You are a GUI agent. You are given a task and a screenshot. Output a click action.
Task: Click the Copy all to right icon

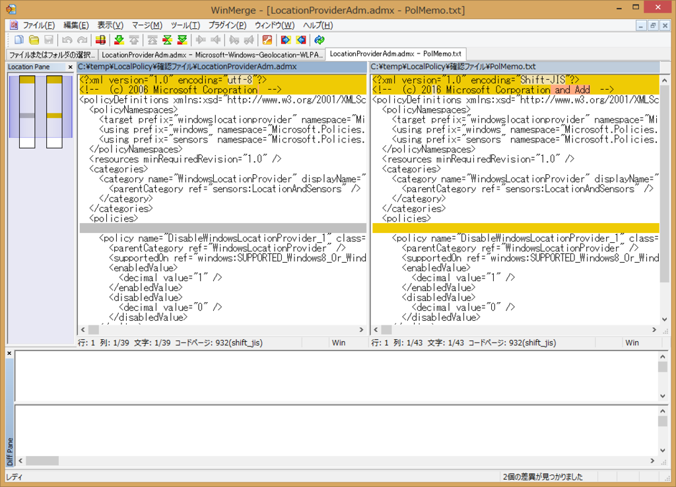[285, 40]
